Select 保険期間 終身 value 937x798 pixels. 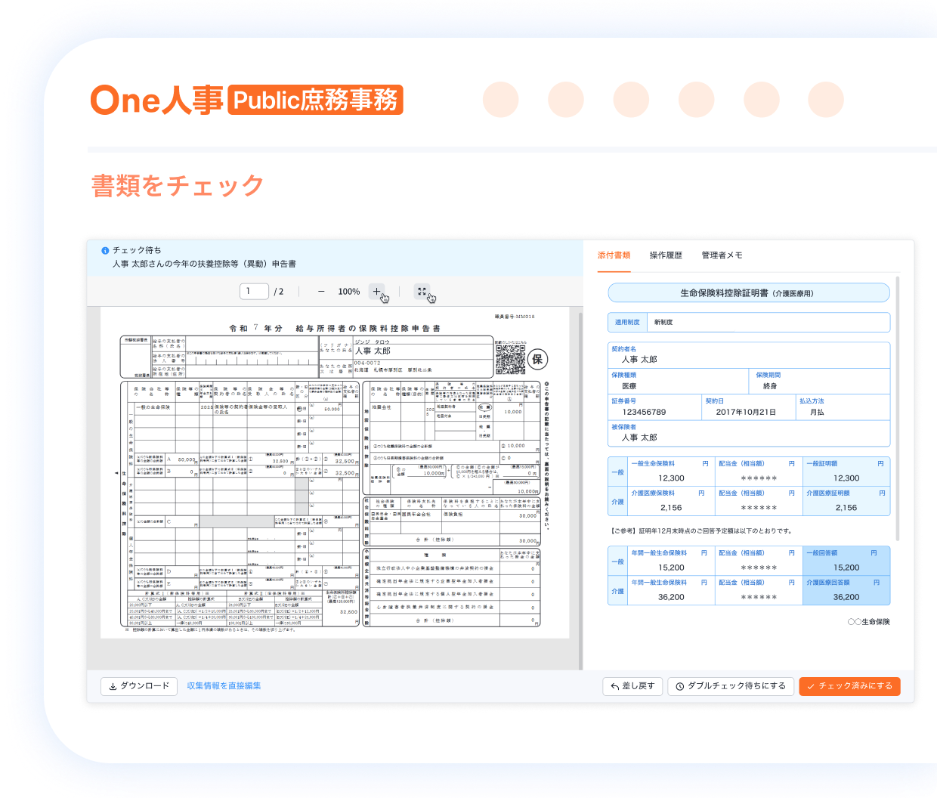[770, 385]
